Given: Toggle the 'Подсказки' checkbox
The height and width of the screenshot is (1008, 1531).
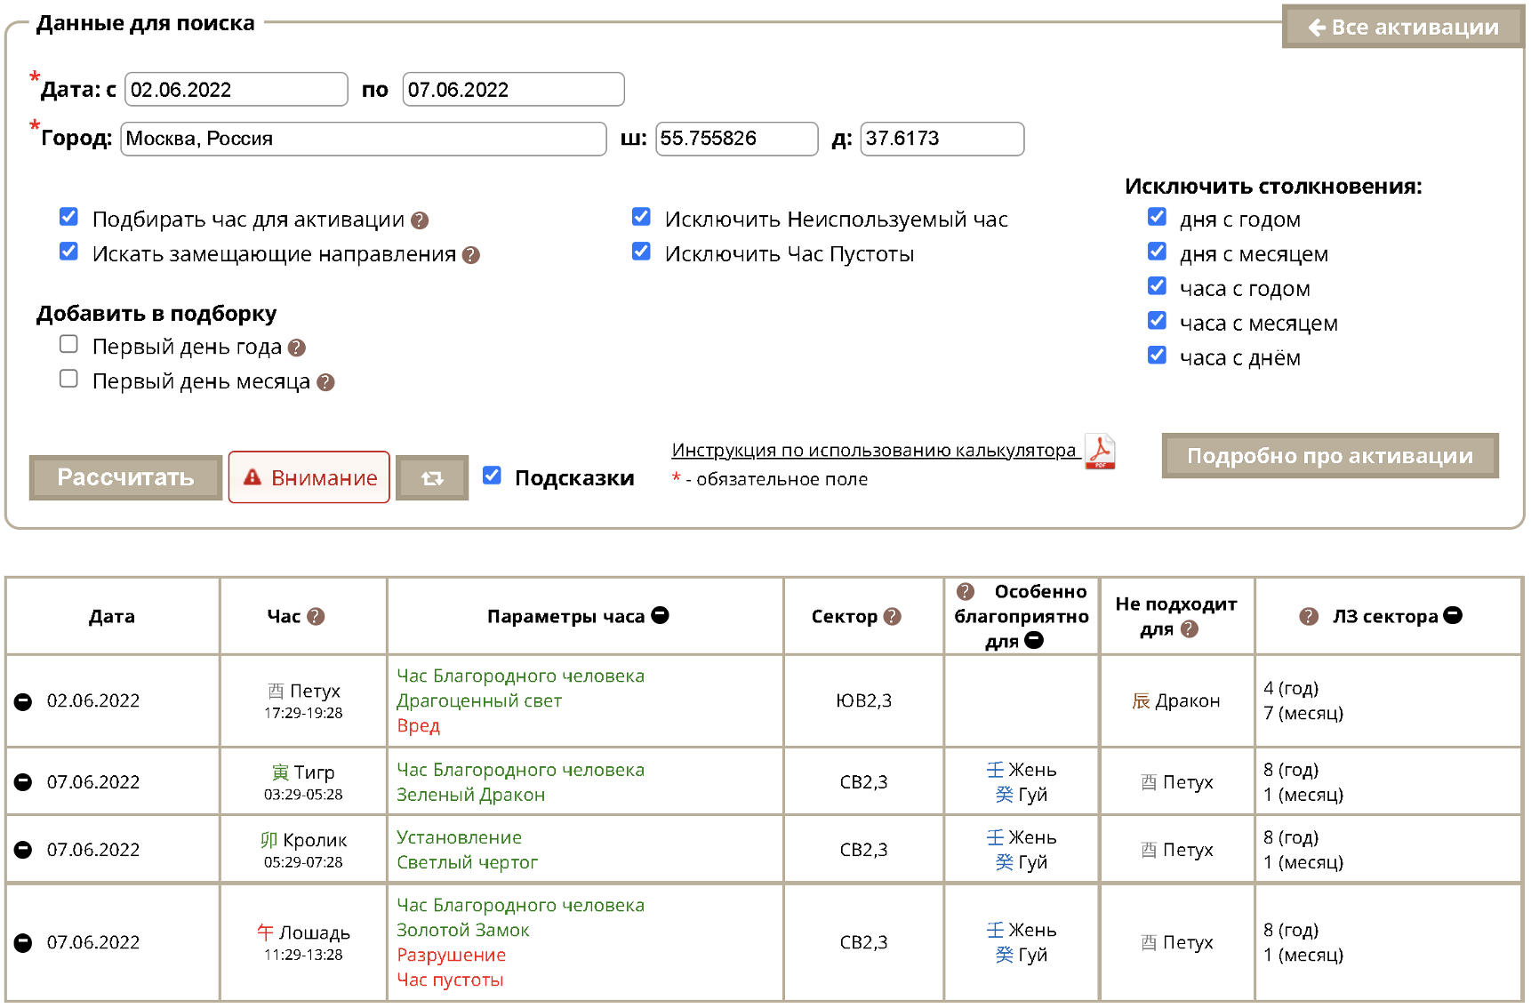Looking at the screenshot, I should (492, 476).
